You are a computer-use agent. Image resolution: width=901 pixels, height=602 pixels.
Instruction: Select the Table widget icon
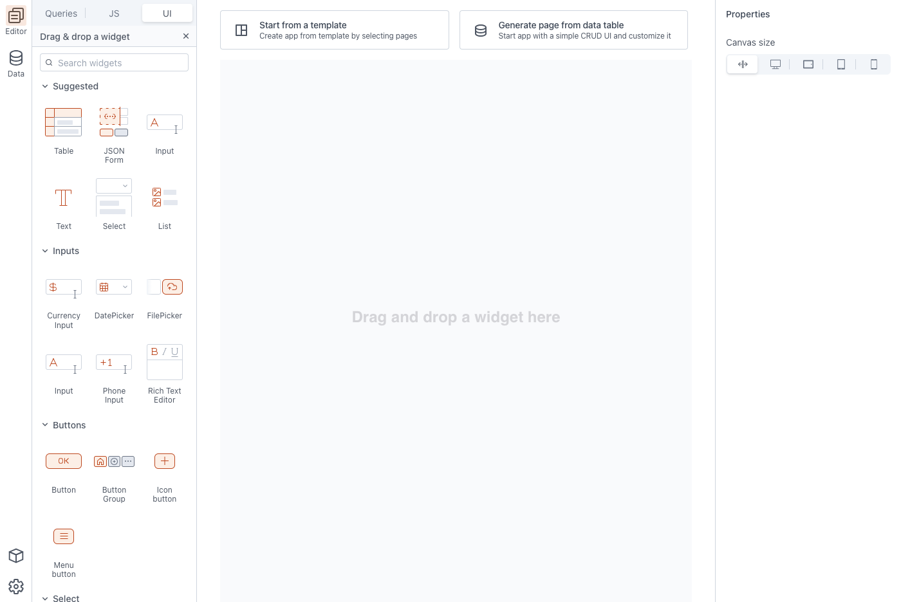63,122
